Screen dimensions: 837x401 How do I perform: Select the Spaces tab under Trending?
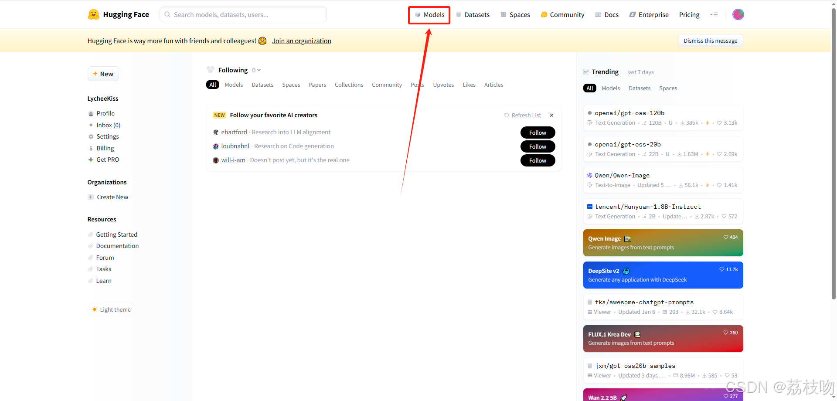click(x=668, y=88)
